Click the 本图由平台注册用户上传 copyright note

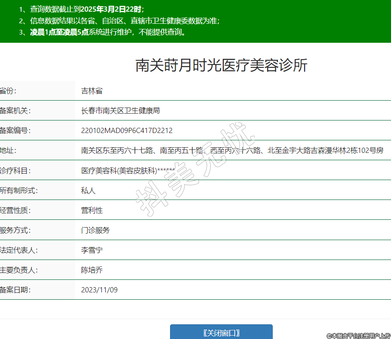[358, 335]
